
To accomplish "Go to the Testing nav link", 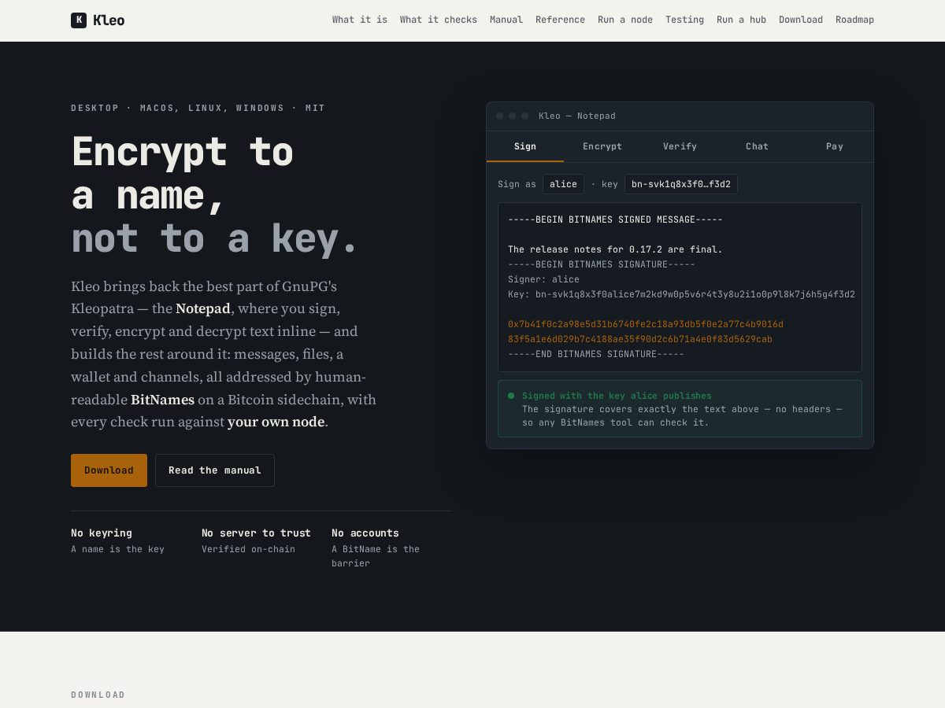I will click(x=684, y=20).
